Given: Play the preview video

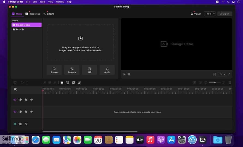Looking at the screenshot, I should tap(124, 74).
